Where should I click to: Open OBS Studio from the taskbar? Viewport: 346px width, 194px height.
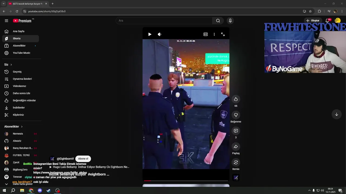[x=58, y=190]
